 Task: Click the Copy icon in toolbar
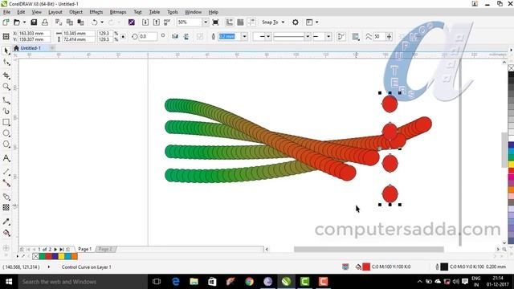(70, 22)
